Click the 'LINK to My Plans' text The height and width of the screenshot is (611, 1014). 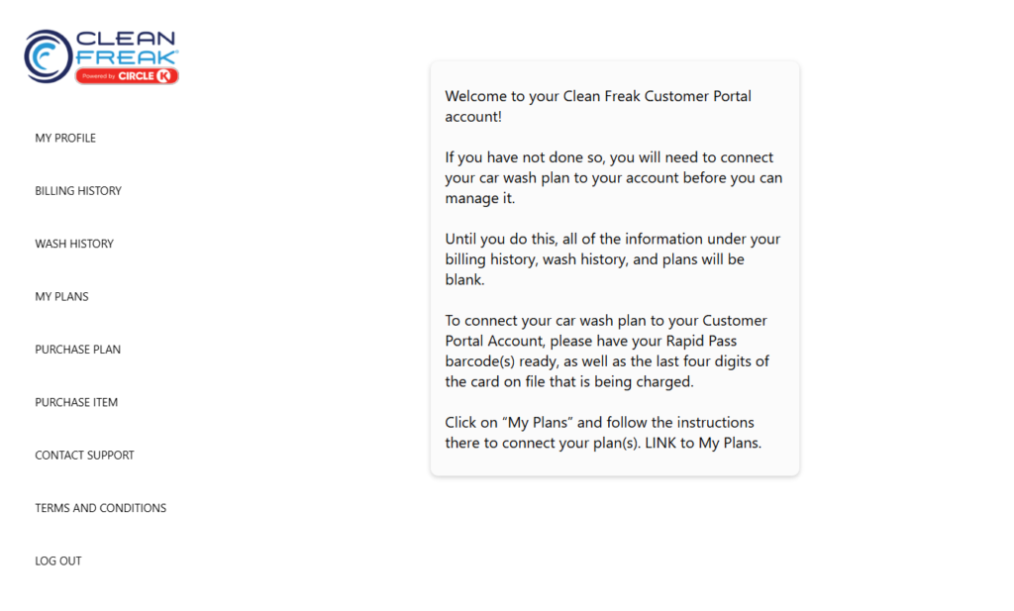point(703,443)
